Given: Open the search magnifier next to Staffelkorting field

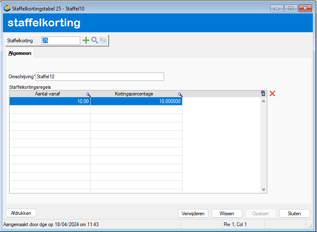Looking at the screenshot, I should pyautogui.click(x=95, y=40).
